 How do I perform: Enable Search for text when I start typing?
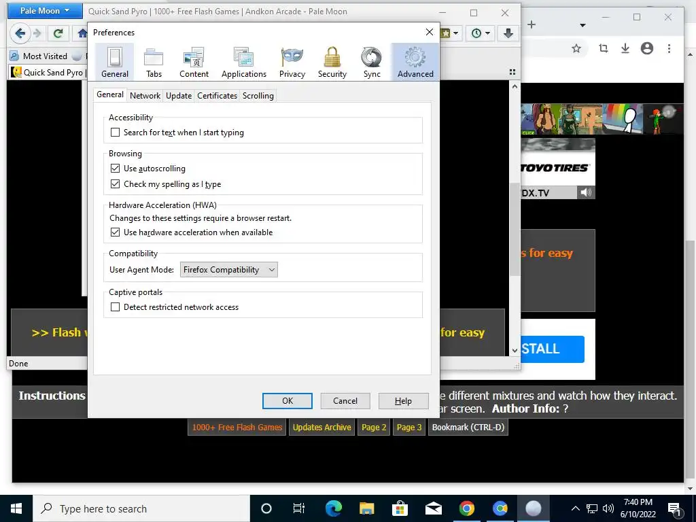[x=115, y=133]
